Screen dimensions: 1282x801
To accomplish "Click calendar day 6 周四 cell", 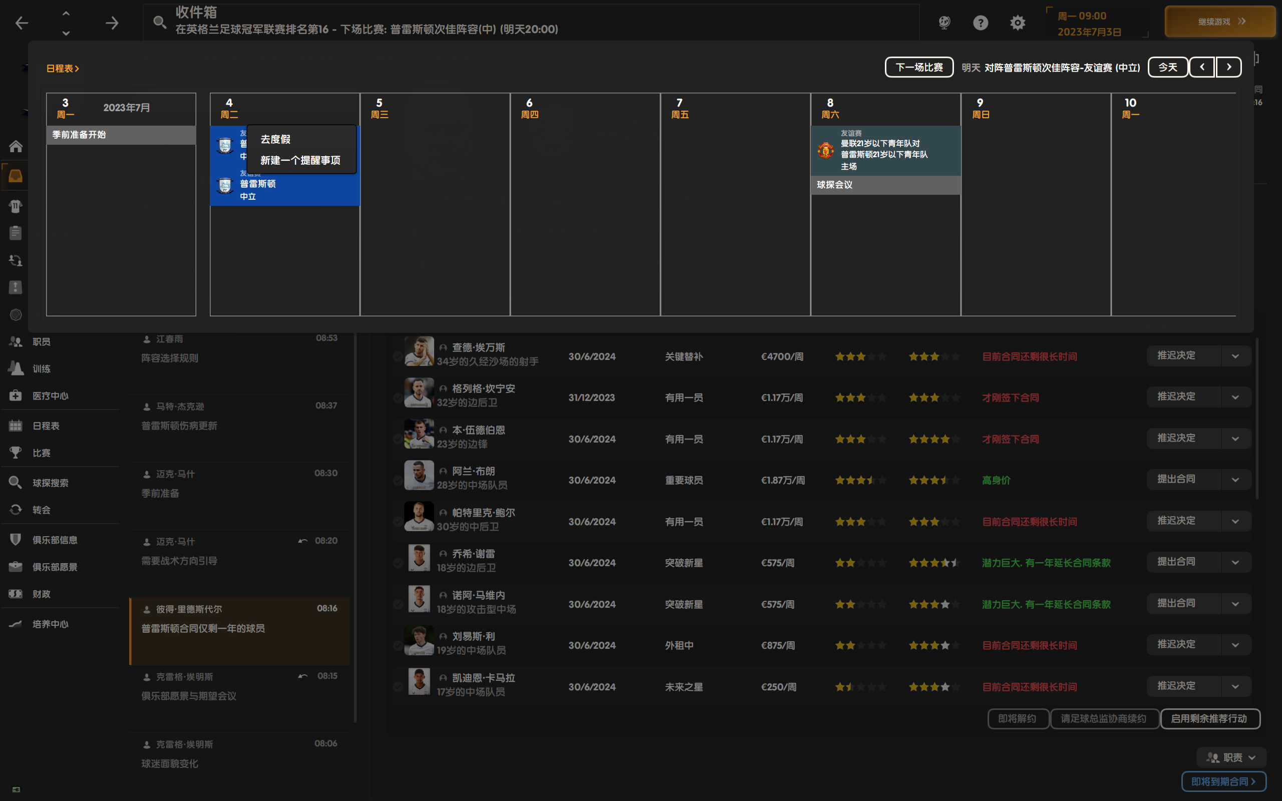I will (x=585, y=212).
